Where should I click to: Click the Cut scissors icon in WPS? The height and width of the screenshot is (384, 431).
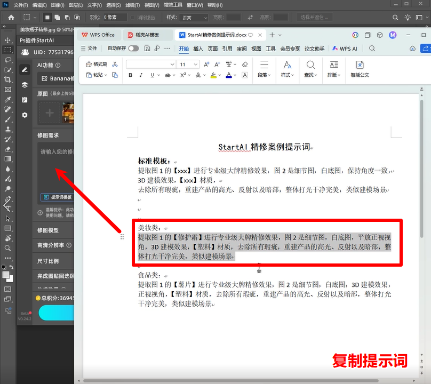click(115, 65)
